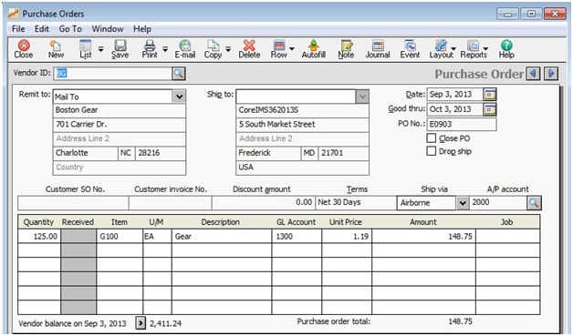Save the purchase order
Image resolution: width=573 pixels, height=336 pixels.
point(120,49)
